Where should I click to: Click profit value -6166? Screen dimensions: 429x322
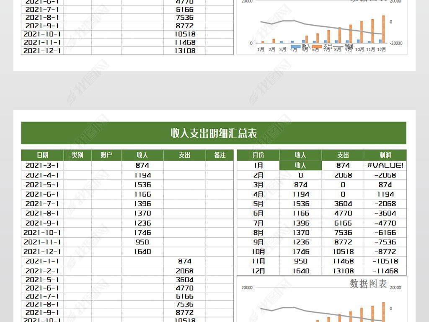385,232
